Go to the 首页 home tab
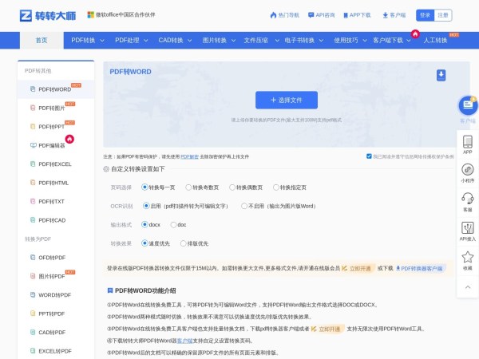Screen dimensions: 479x359 [x=41, y=40]
